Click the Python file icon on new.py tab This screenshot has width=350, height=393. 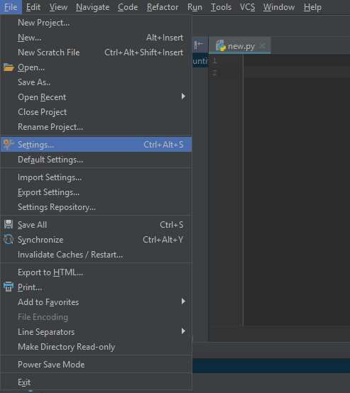tap(221, 46)
